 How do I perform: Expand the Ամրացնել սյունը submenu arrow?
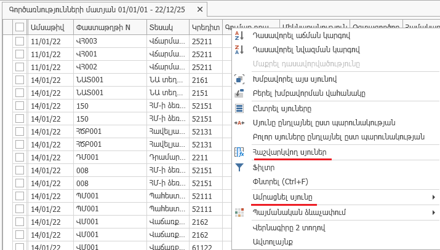click(x=434, y=197)
